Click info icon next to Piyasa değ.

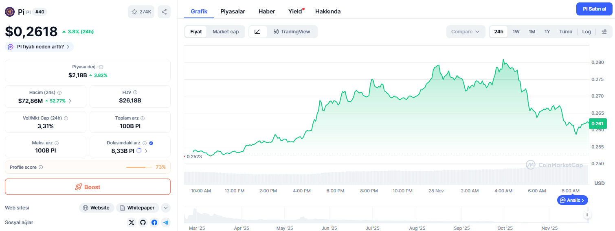101,67
